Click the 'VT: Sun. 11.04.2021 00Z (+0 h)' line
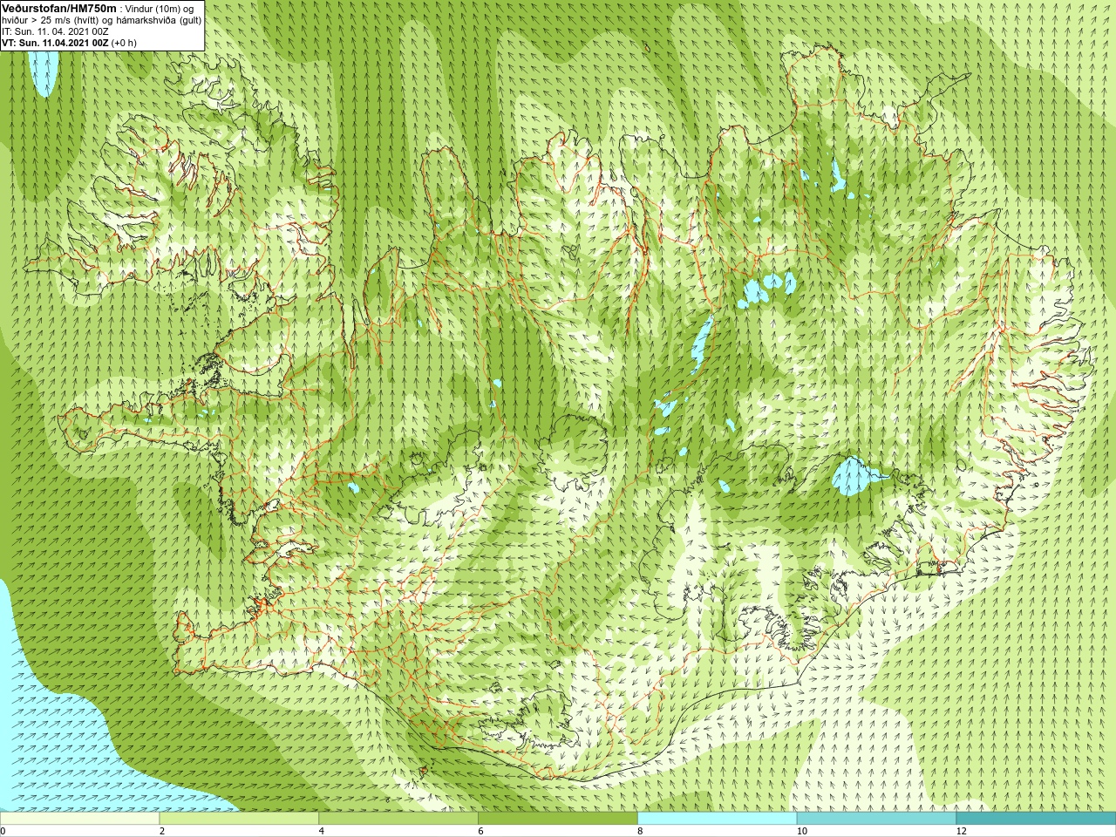 pos(69,43)
